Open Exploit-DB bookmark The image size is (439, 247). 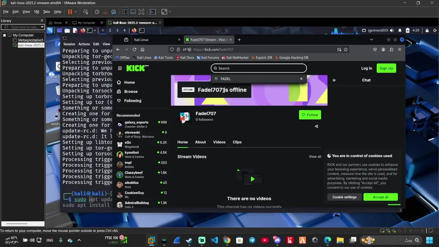click(x=262, y=58)
